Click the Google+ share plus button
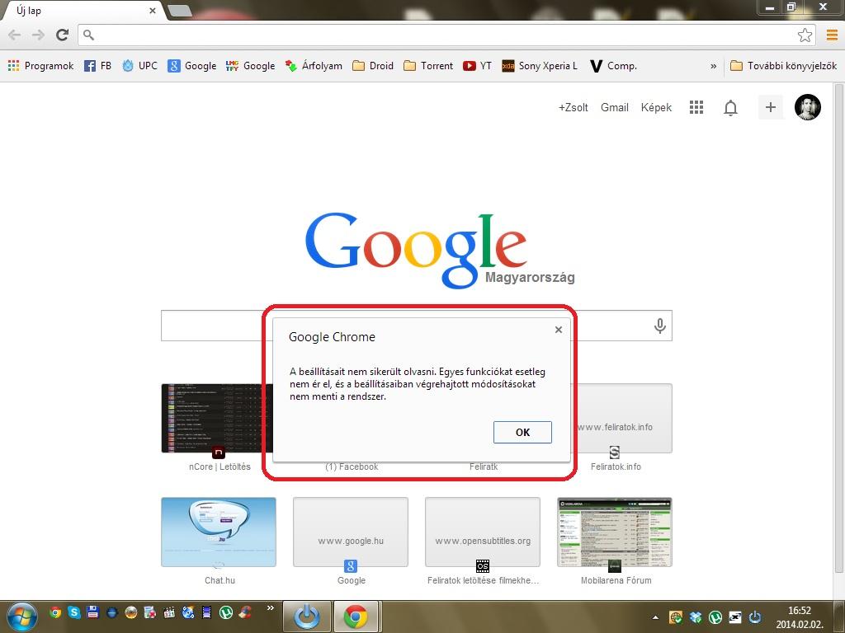This screenshot has height=633, width=845. (x=770, y=107)
